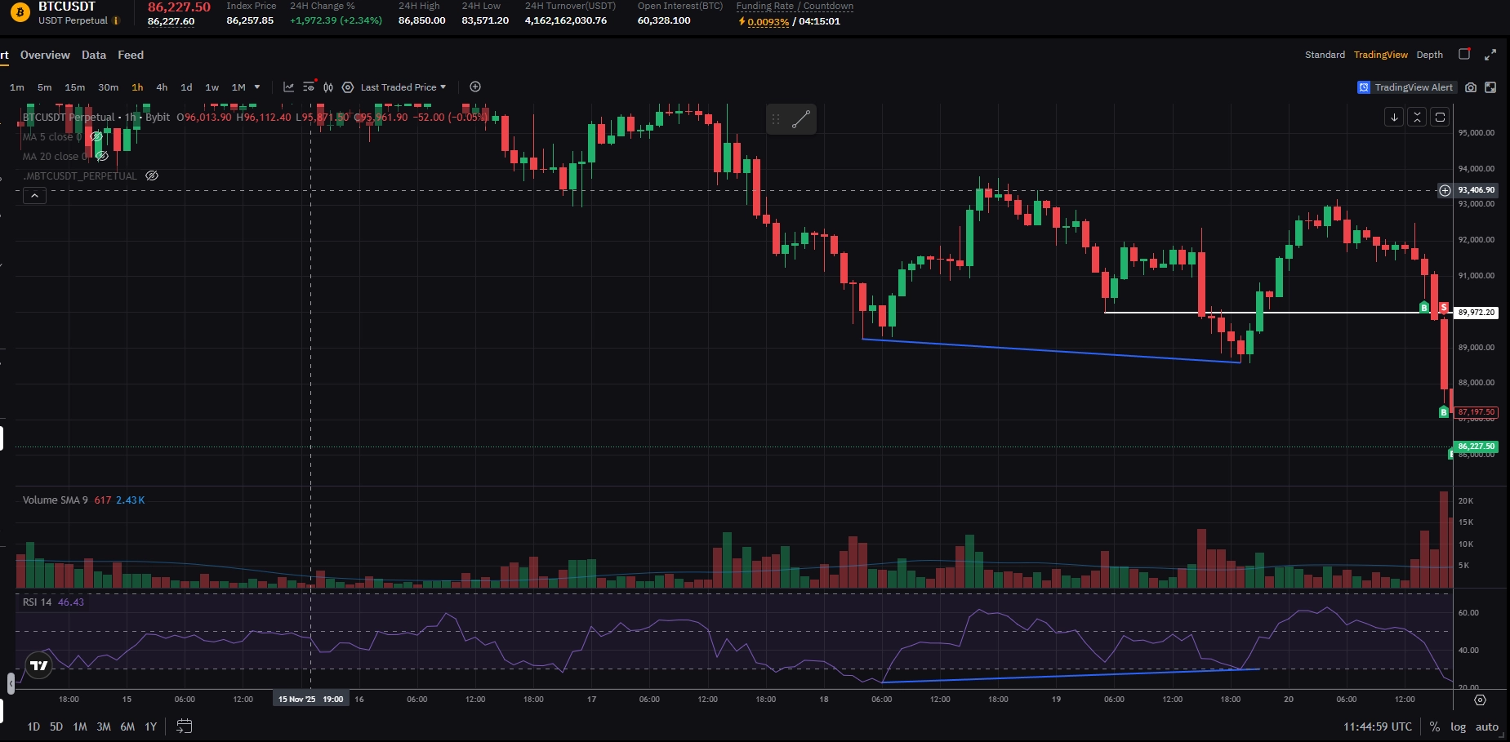Click the add circle plus icon in toolbar

click(475, 87)
